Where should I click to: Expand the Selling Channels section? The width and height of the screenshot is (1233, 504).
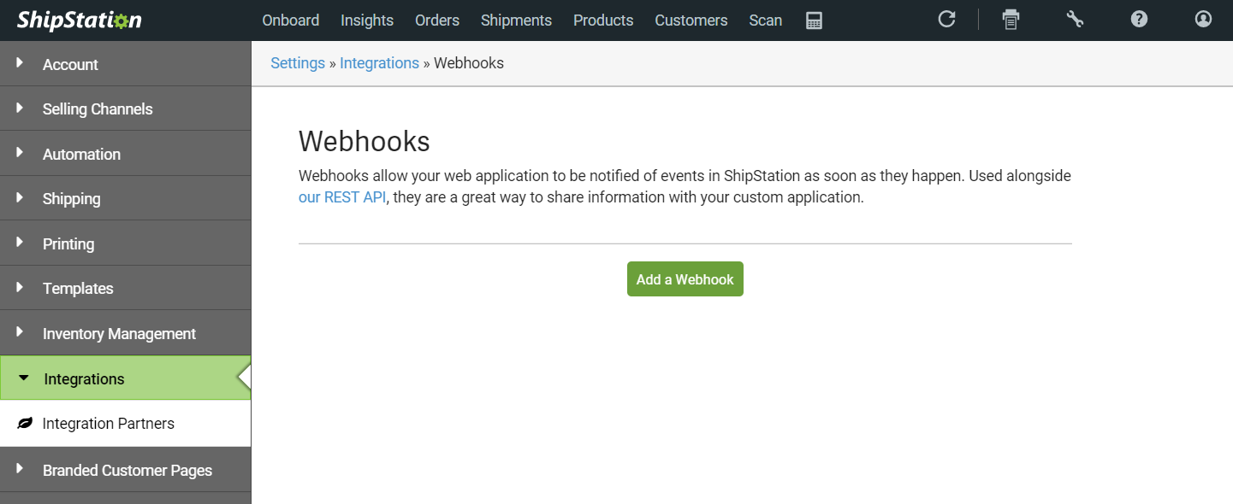[x=126, y=108]
